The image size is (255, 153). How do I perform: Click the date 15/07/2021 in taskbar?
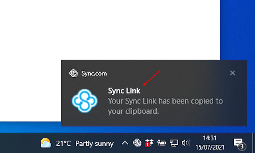(x=210, y=147)
